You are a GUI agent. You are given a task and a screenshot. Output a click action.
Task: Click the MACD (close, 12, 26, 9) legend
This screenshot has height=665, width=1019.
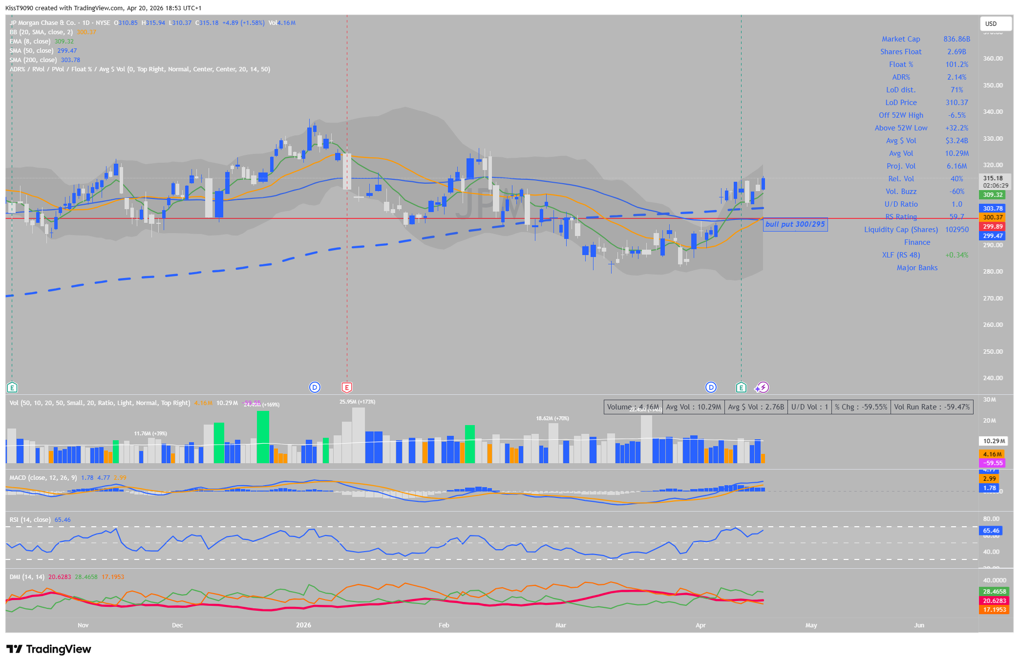[x=43, y=478]
